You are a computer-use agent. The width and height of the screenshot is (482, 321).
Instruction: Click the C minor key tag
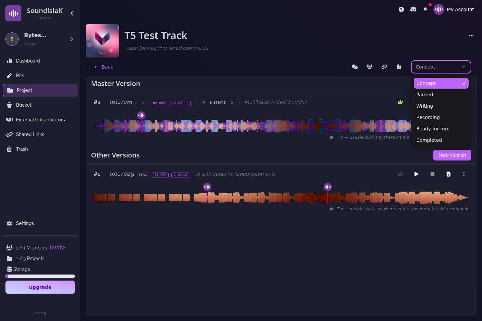181,175
